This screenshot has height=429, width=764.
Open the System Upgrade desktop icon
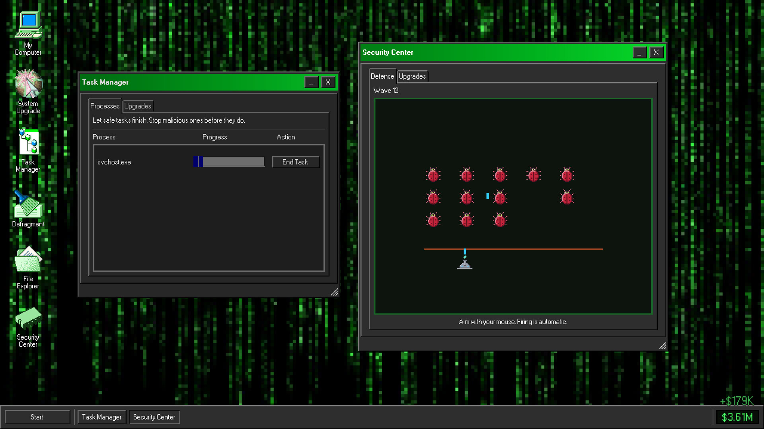point(28,92)
